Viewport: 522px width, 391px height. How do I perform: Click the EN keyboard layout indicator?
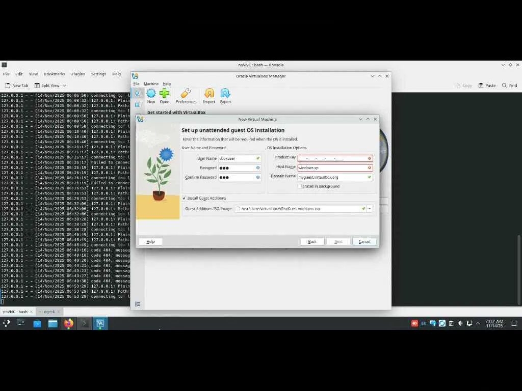pyautogui.click(x=424, y=323)
